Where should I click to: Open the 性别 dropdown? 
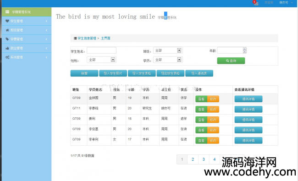[x=101, y=60]
